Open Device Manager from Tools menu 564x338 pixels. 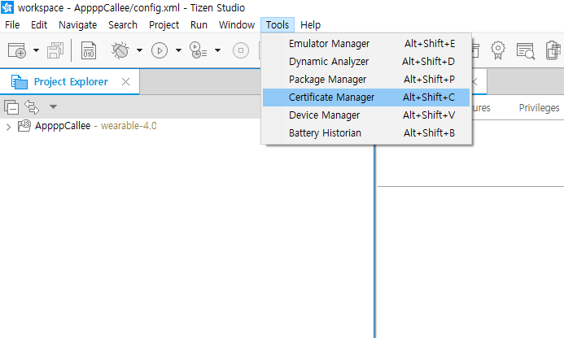pos(366,115)
